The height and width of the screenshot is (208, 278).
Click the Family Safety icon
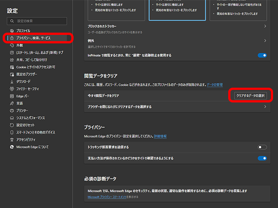pyautogui.click(x=12, y=89)
